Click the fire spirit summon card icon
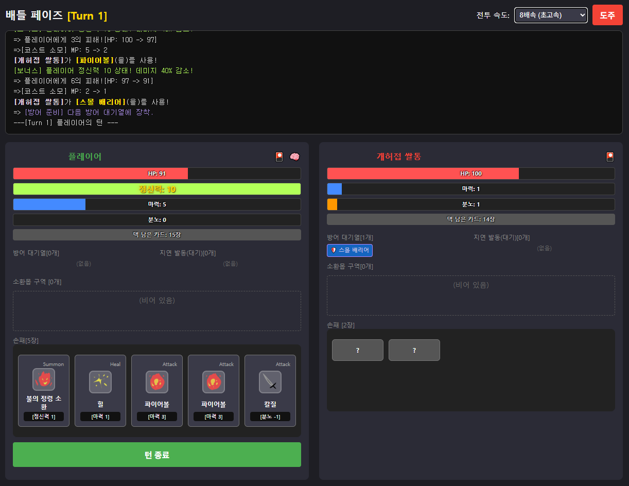This screenshot has width=629, height=486. pos(44,379)
